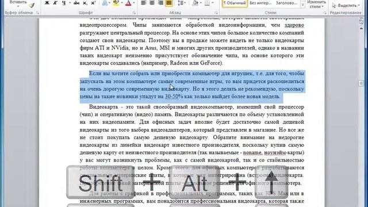368x207 pixels.
Task: Open Абзац dialog launcher
Action: coord(216,13)
